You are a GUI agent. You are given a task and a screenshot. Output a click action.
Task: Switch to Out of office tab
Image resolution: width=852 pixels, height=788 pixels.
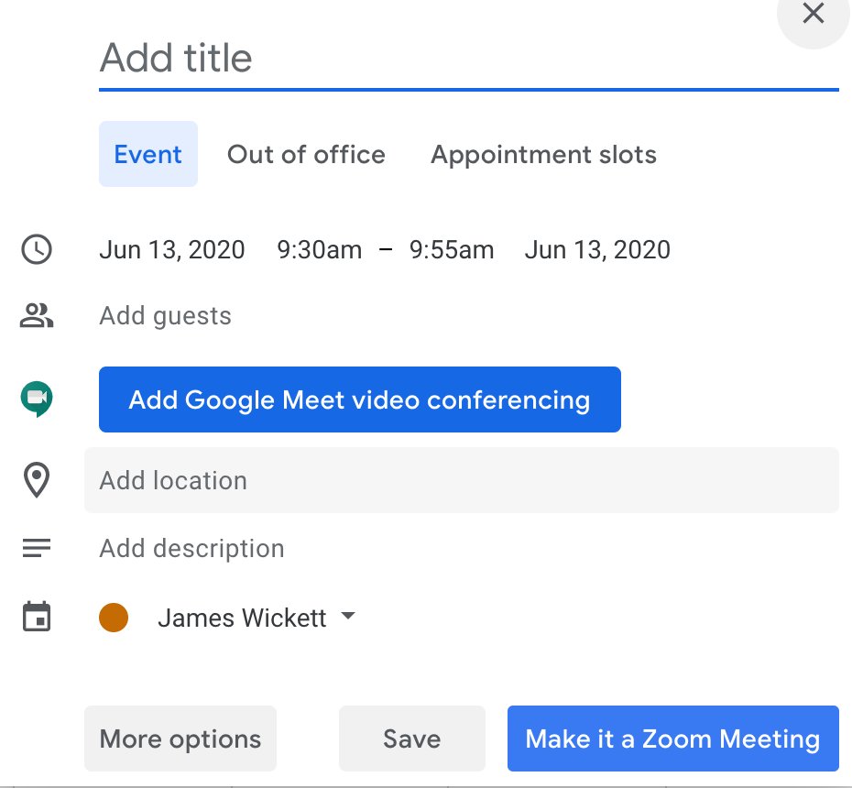(306, 154)
